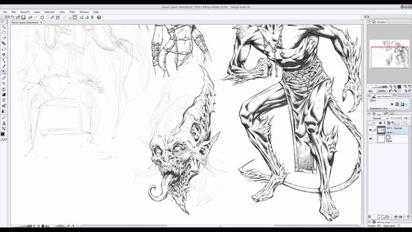Screen dimensions: 412x232
Task: Open the Selection menu
Action: click(x=50, y=12)
